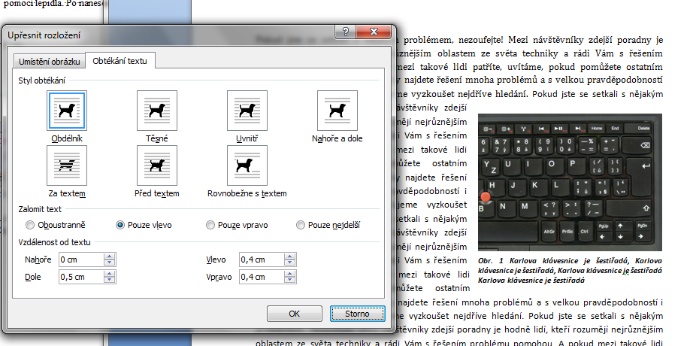Viewport: 690px width, 346px height.
Task: Click the Vzdálenost od textu label
Action: 55,242
